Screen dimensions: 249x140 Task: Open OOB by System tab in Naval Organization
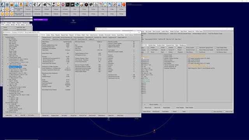click(199, 31)
